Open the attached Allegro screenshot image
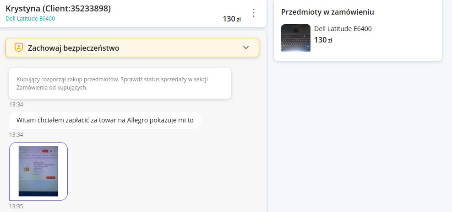 pos(38,171)
